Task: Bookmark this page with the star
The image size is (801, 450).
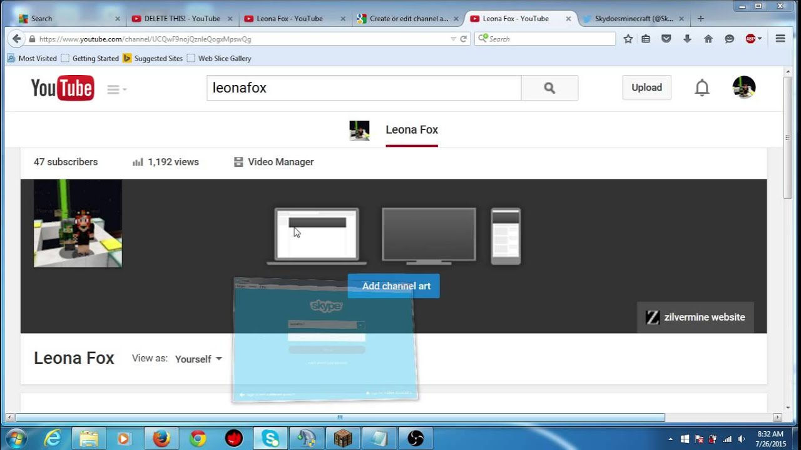Action: tap(628, 39)
